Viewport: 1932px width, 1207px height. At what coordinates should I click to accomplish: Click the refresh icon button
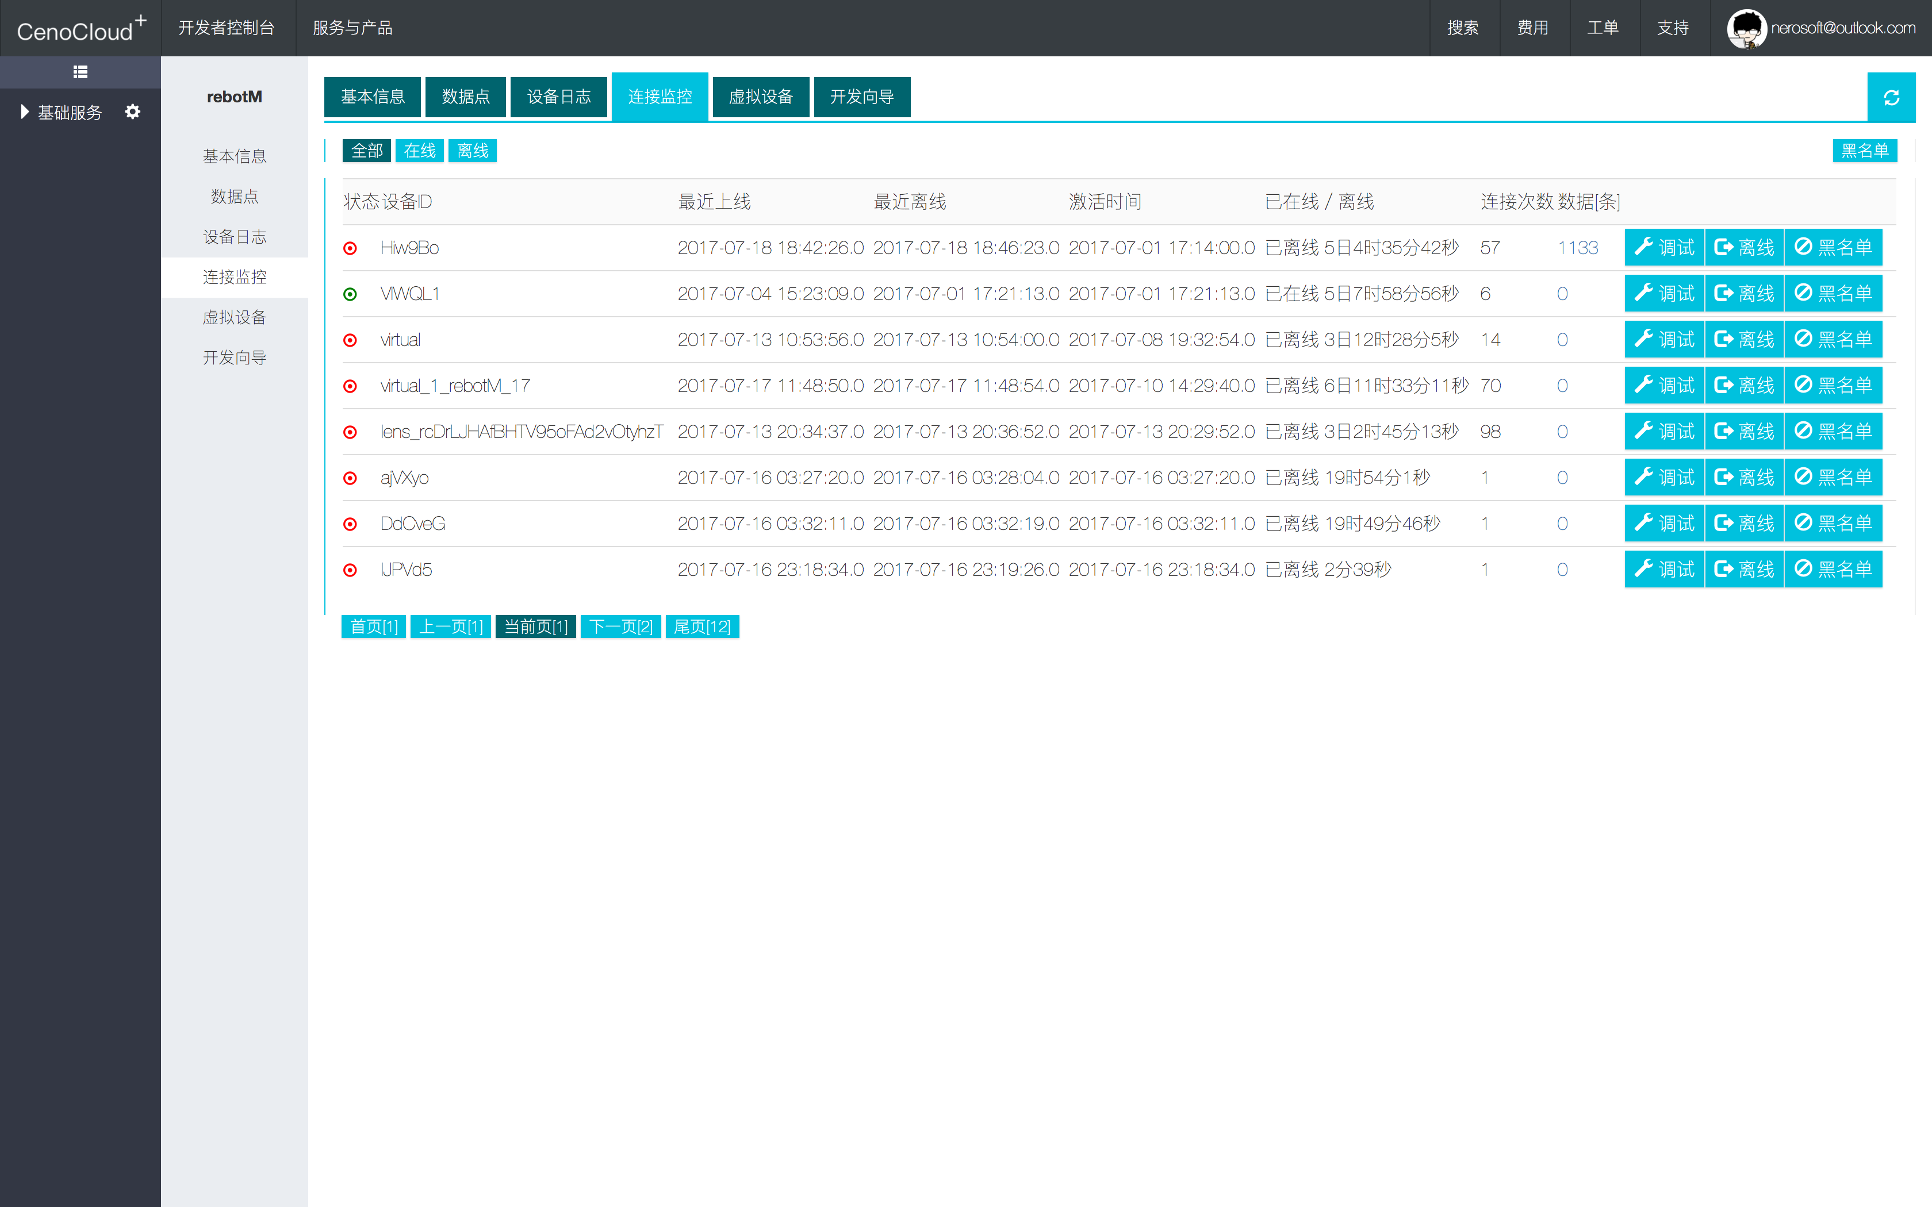pos(1891,97)
